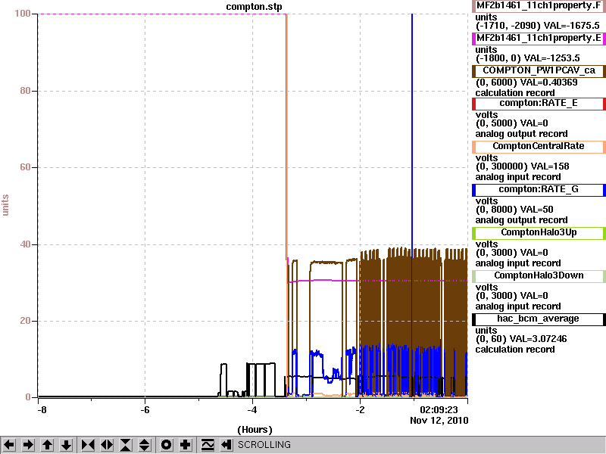
Task: Pan the plot right with the right arrow
Action: (28, 445)
